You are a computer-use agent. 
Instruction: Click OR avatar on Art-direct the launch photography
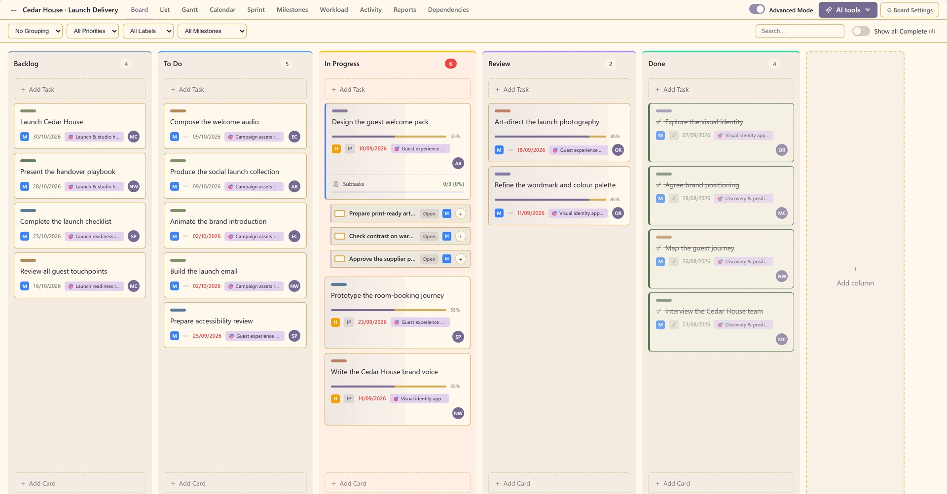[x=618, y=150]
